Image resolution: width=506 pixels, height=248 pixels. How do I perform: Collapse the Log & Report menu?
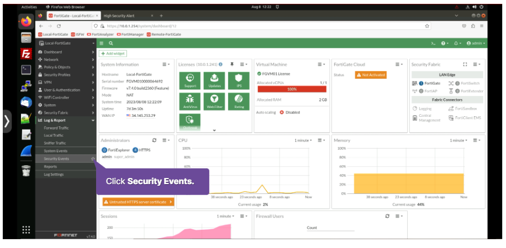pos(66,120)
